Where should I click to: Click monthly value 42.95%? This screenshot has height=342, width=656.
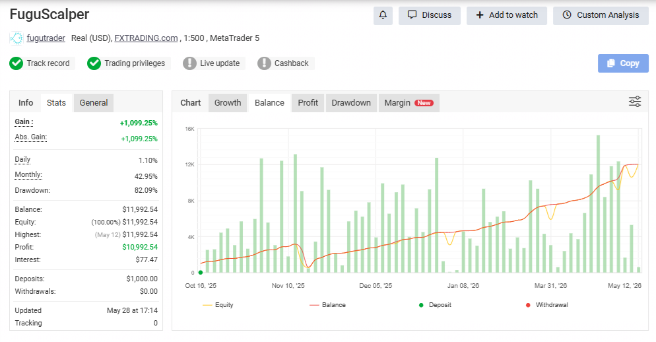[x=146, y=176]
